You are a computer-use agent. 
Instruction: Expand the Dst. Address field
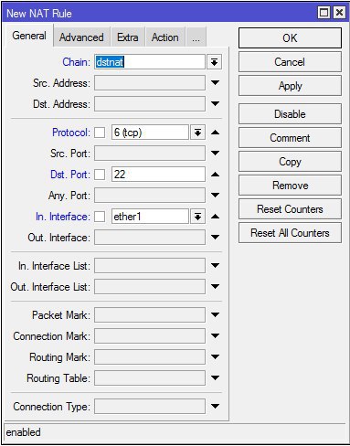click(x=215, y=103)
